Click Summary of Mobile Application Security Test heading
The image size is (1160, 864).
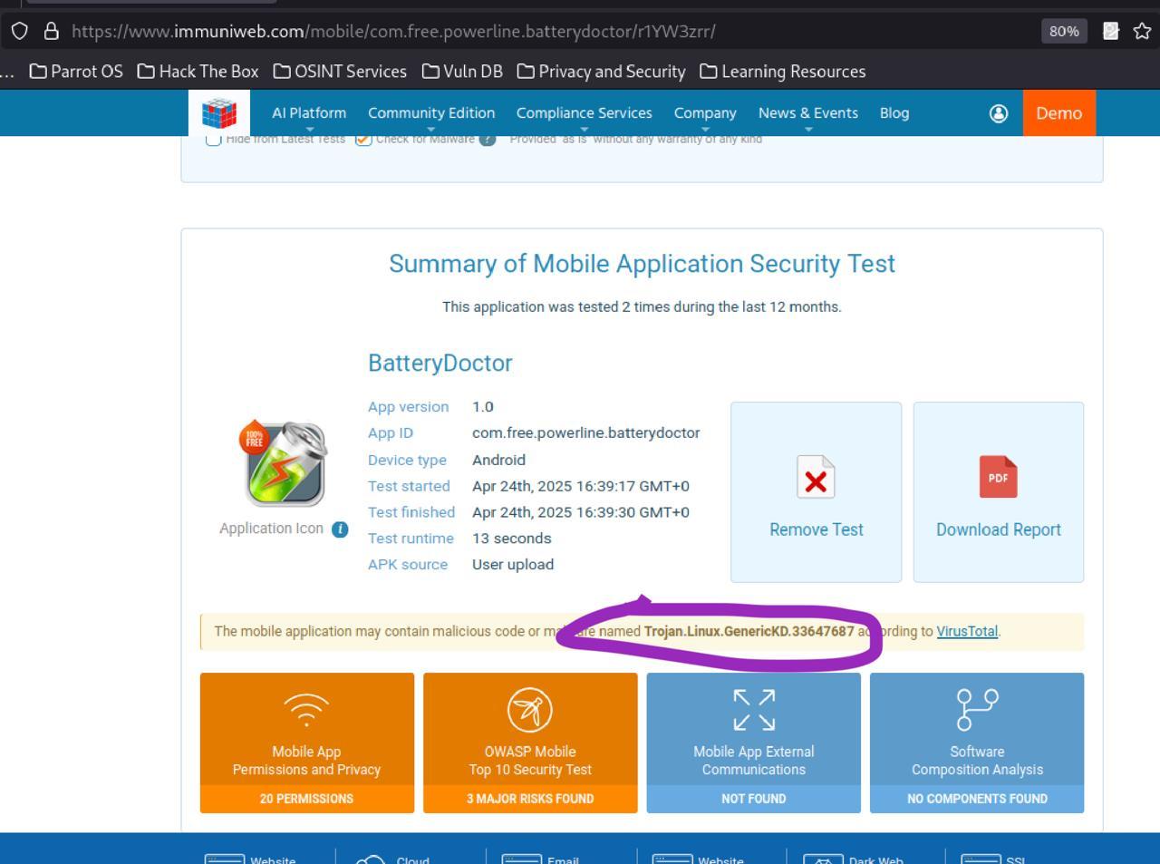tap(643, 264)
